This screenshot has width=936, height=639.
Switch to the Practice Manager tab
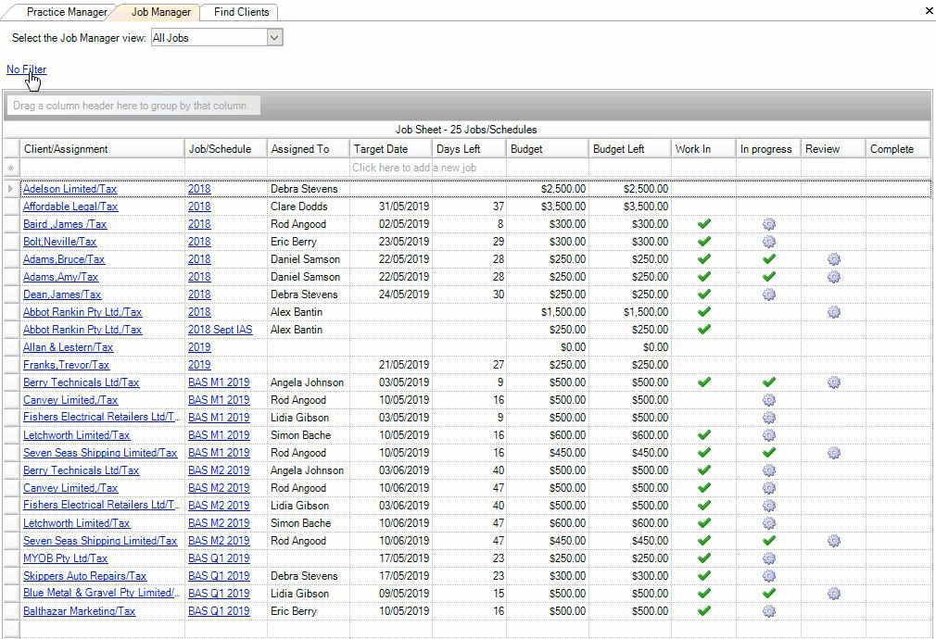pyautogui.click(x=67, y=12)
